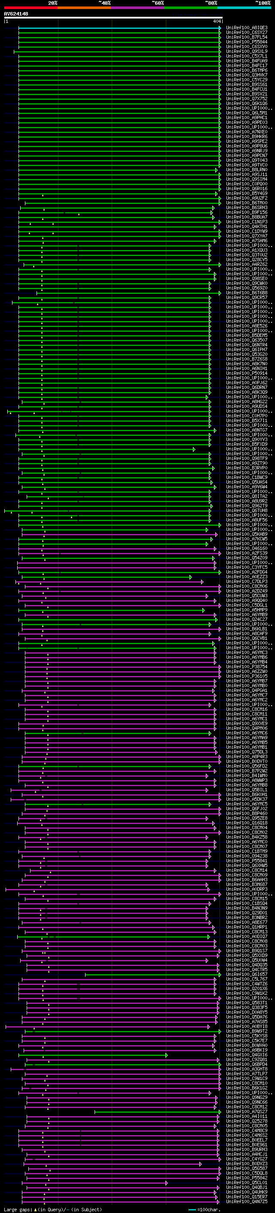This screenshot has width=275, height=1213.
Task: Click label UniRef100_Q4N7Z5
Action: pos(247,1201)
